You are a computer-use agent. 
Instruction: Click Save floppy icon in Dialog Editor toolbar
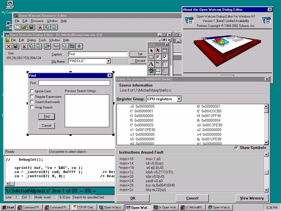coord(16,46)
